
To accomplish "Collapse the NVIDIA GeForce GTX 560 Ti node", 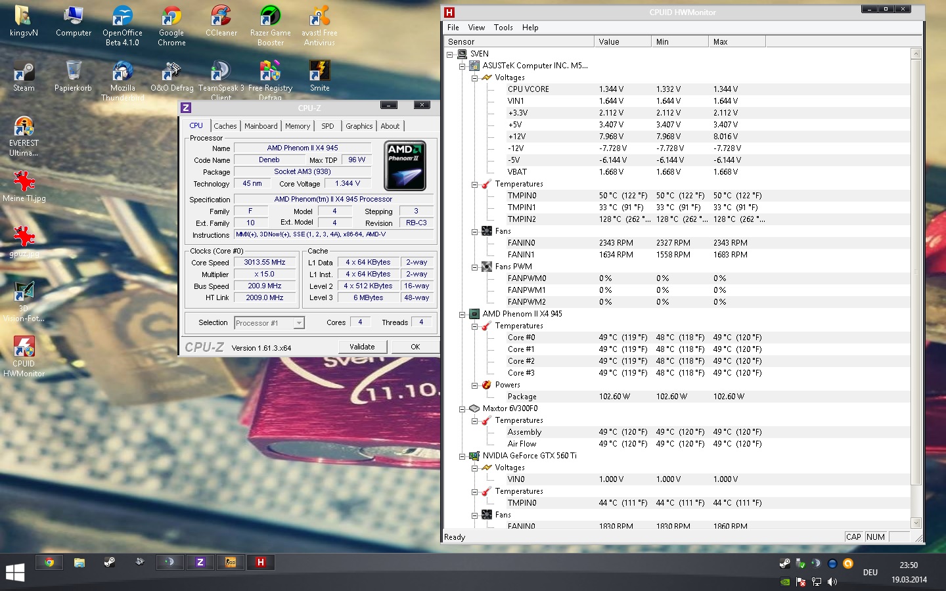I will [462, 456].
